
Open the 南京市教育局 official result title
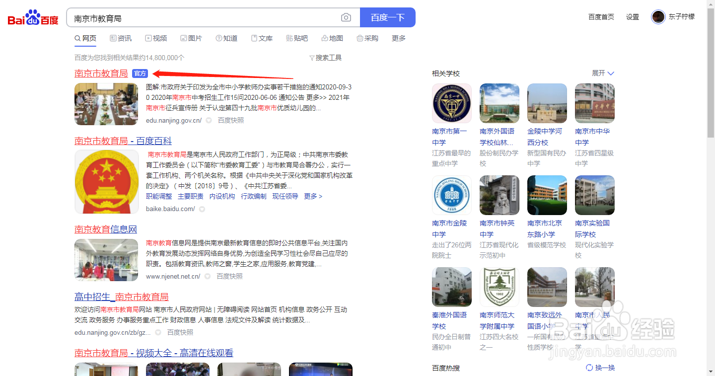click(101, 74)
